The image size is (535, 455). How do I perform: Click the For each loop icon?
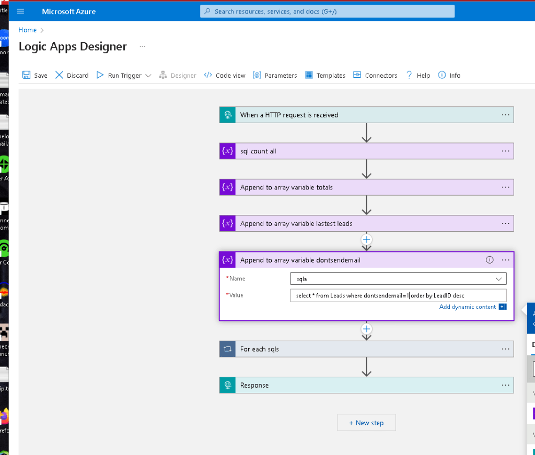pyautogui.click(x=228, y=349)
